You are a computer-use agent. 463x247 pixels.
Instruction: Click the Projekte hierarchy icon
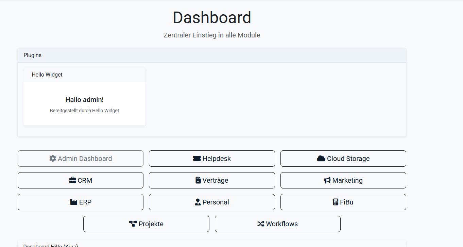click(x=133, y=224)
